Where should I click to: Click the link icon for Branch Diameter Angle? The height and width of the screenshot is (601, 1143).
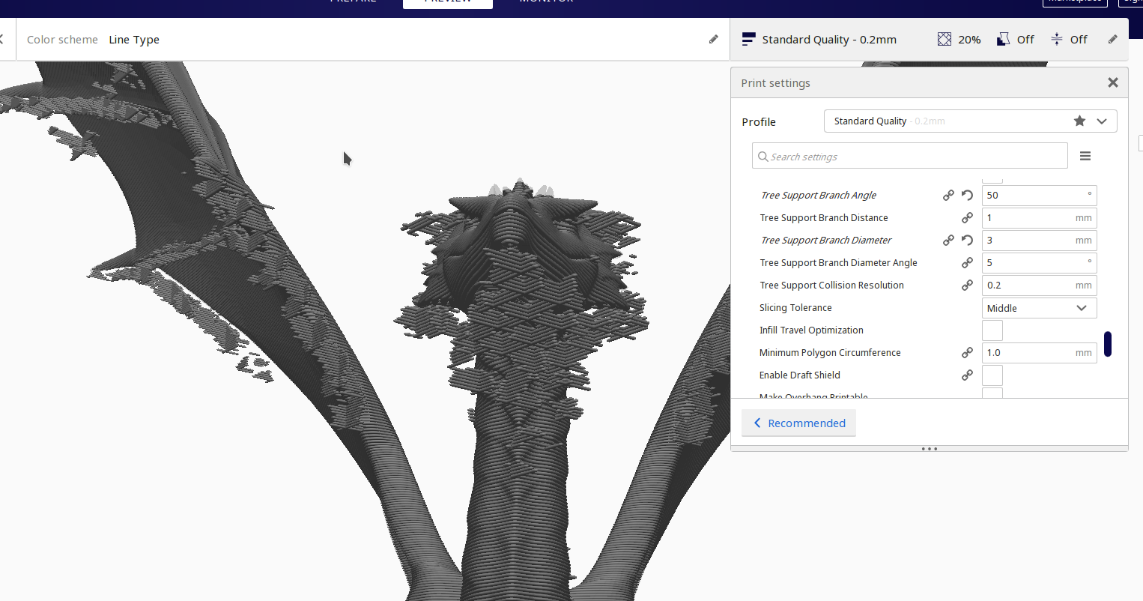967,262
